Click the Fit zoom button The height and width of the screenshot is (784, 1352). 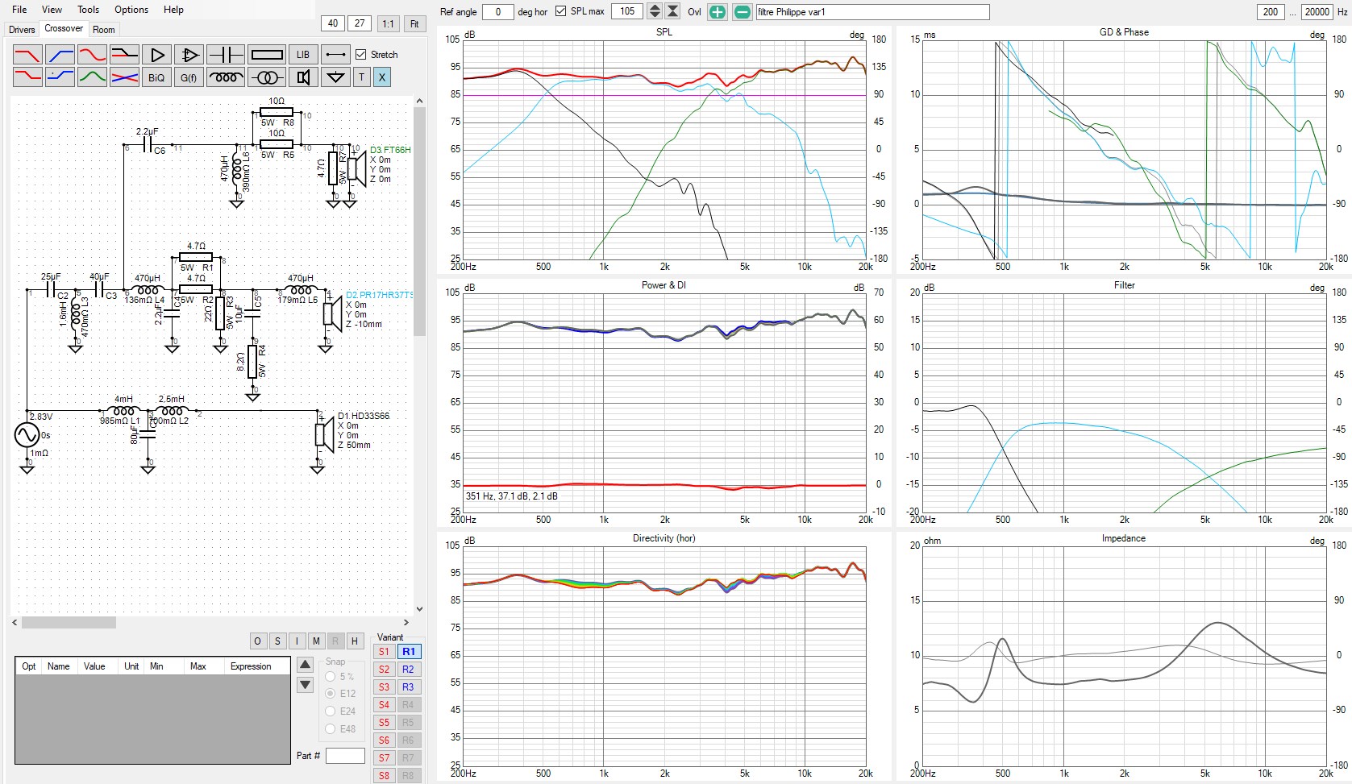click(x=414, y=23)
